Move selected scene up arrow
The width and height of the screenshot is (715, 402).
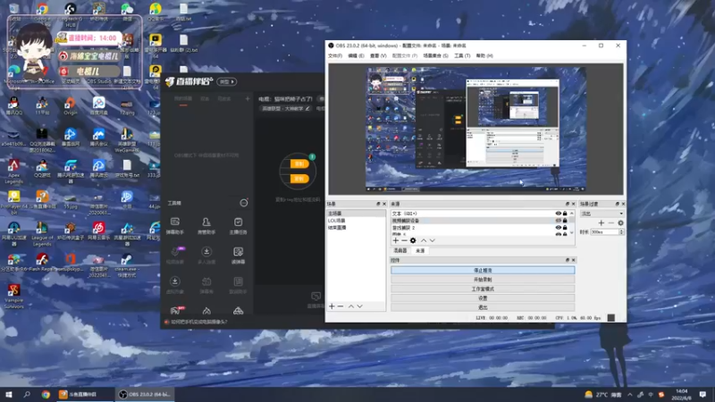[351, 306]
